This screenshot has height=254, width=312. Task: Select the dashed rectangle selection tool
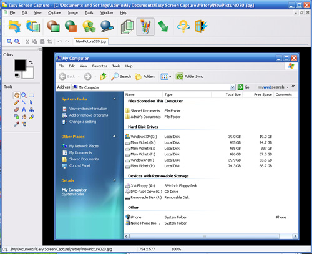[x=31, y=95]
